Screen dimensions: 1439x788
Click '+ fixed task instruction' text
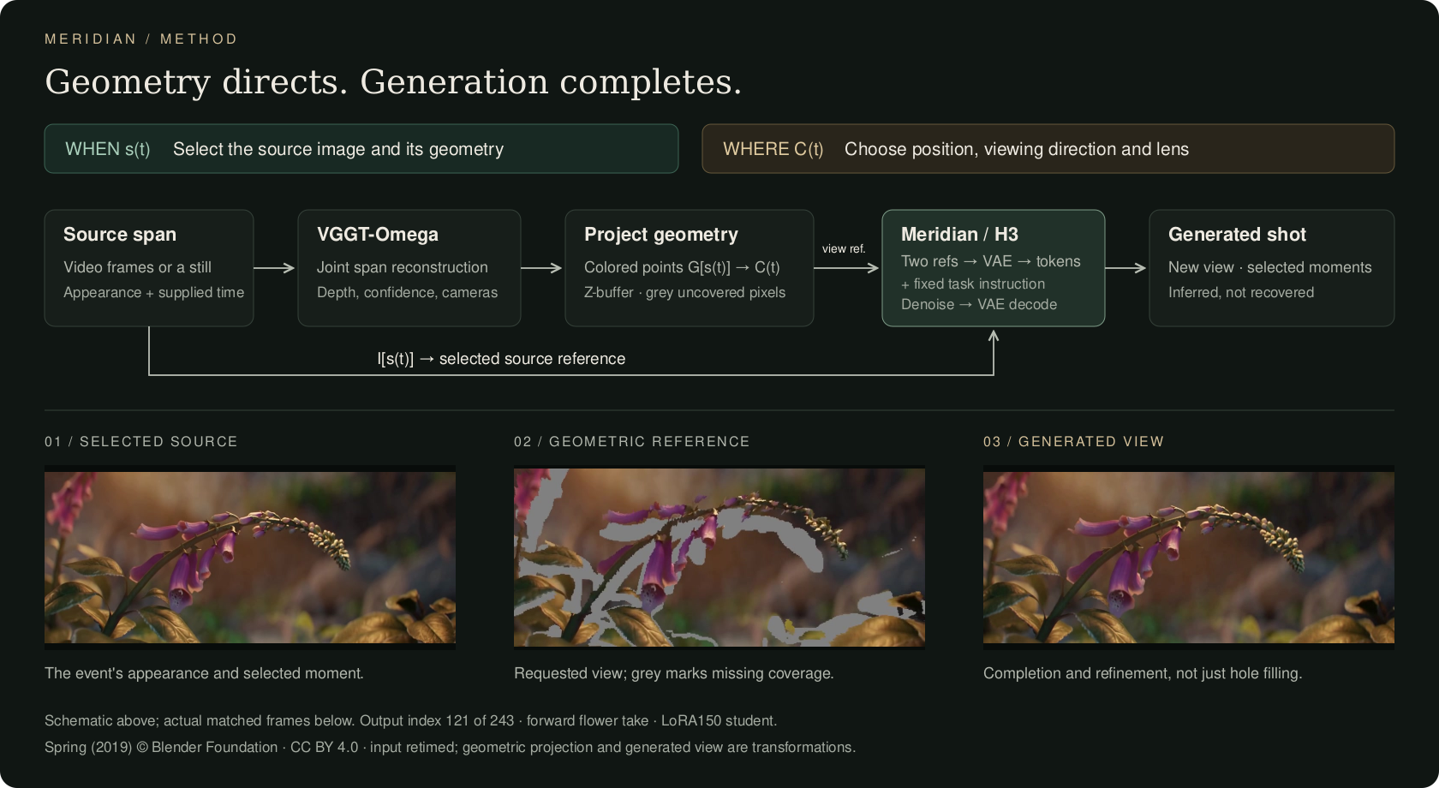point(973,284)
